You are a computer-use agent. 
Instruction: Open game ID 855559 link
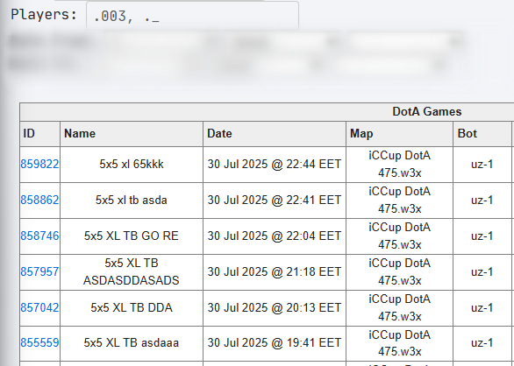click(x=39, y=342)
